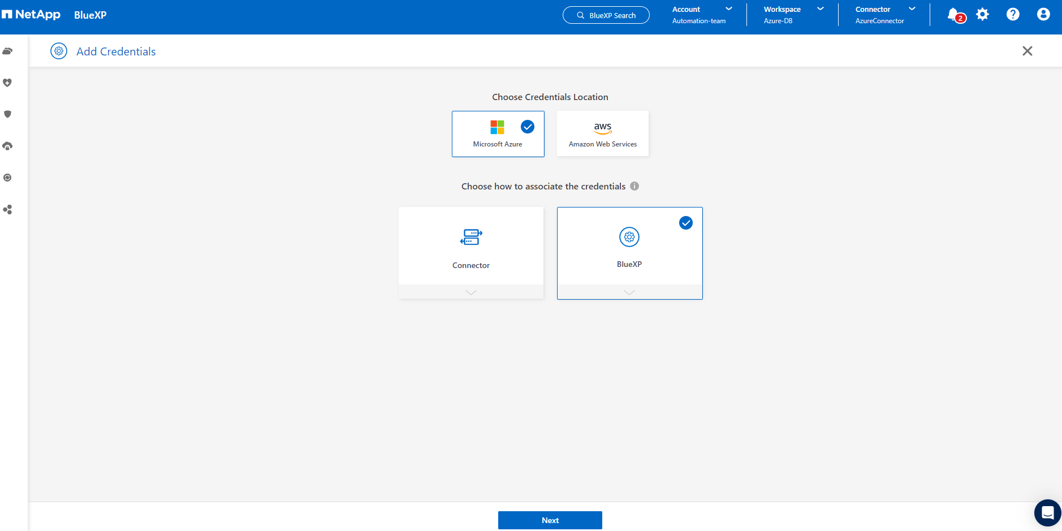Open the help question mark icon

1013,14
